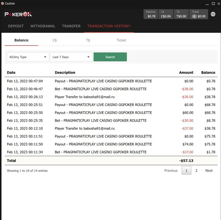Click the green Search button

110,57
